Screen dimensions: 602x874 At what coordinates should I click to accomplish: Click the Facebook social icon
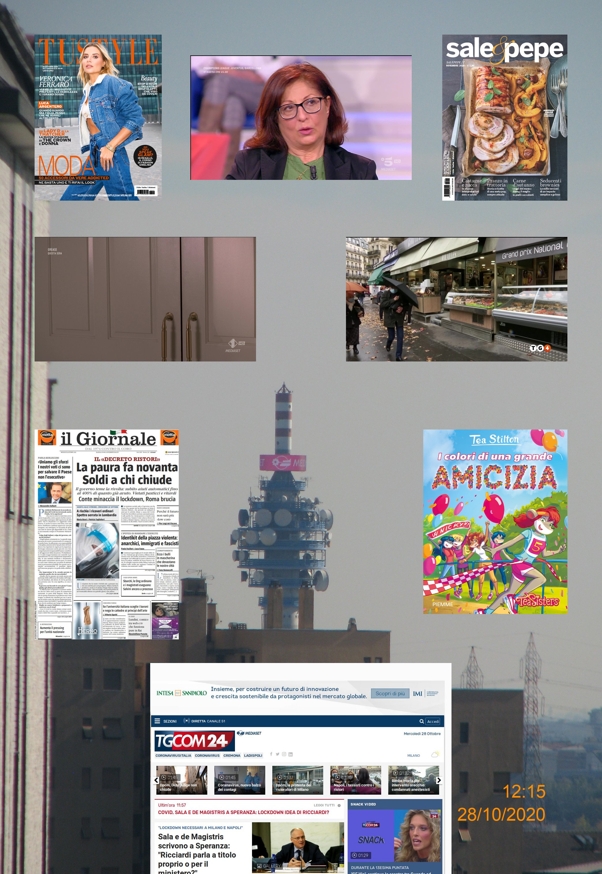271,754
